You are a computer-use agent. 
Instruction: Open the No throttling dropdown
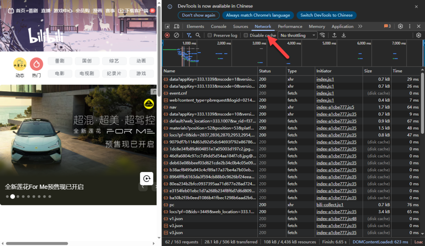tap(297, 35)
